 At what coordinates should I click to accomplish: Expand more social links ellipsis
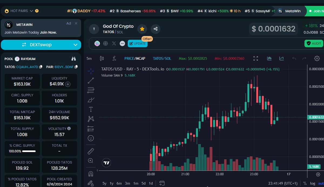(x=122, y=43)
